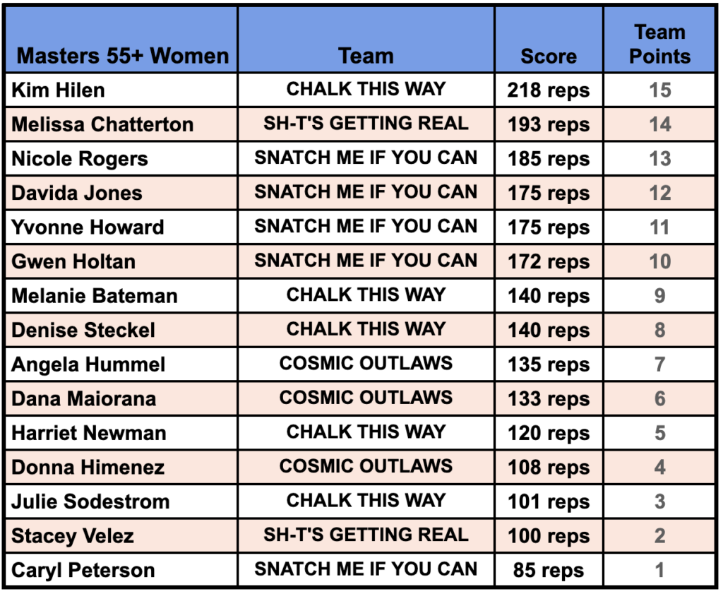
Task: Select the Davida Jones row name
Action: click(x=77, y=193)
